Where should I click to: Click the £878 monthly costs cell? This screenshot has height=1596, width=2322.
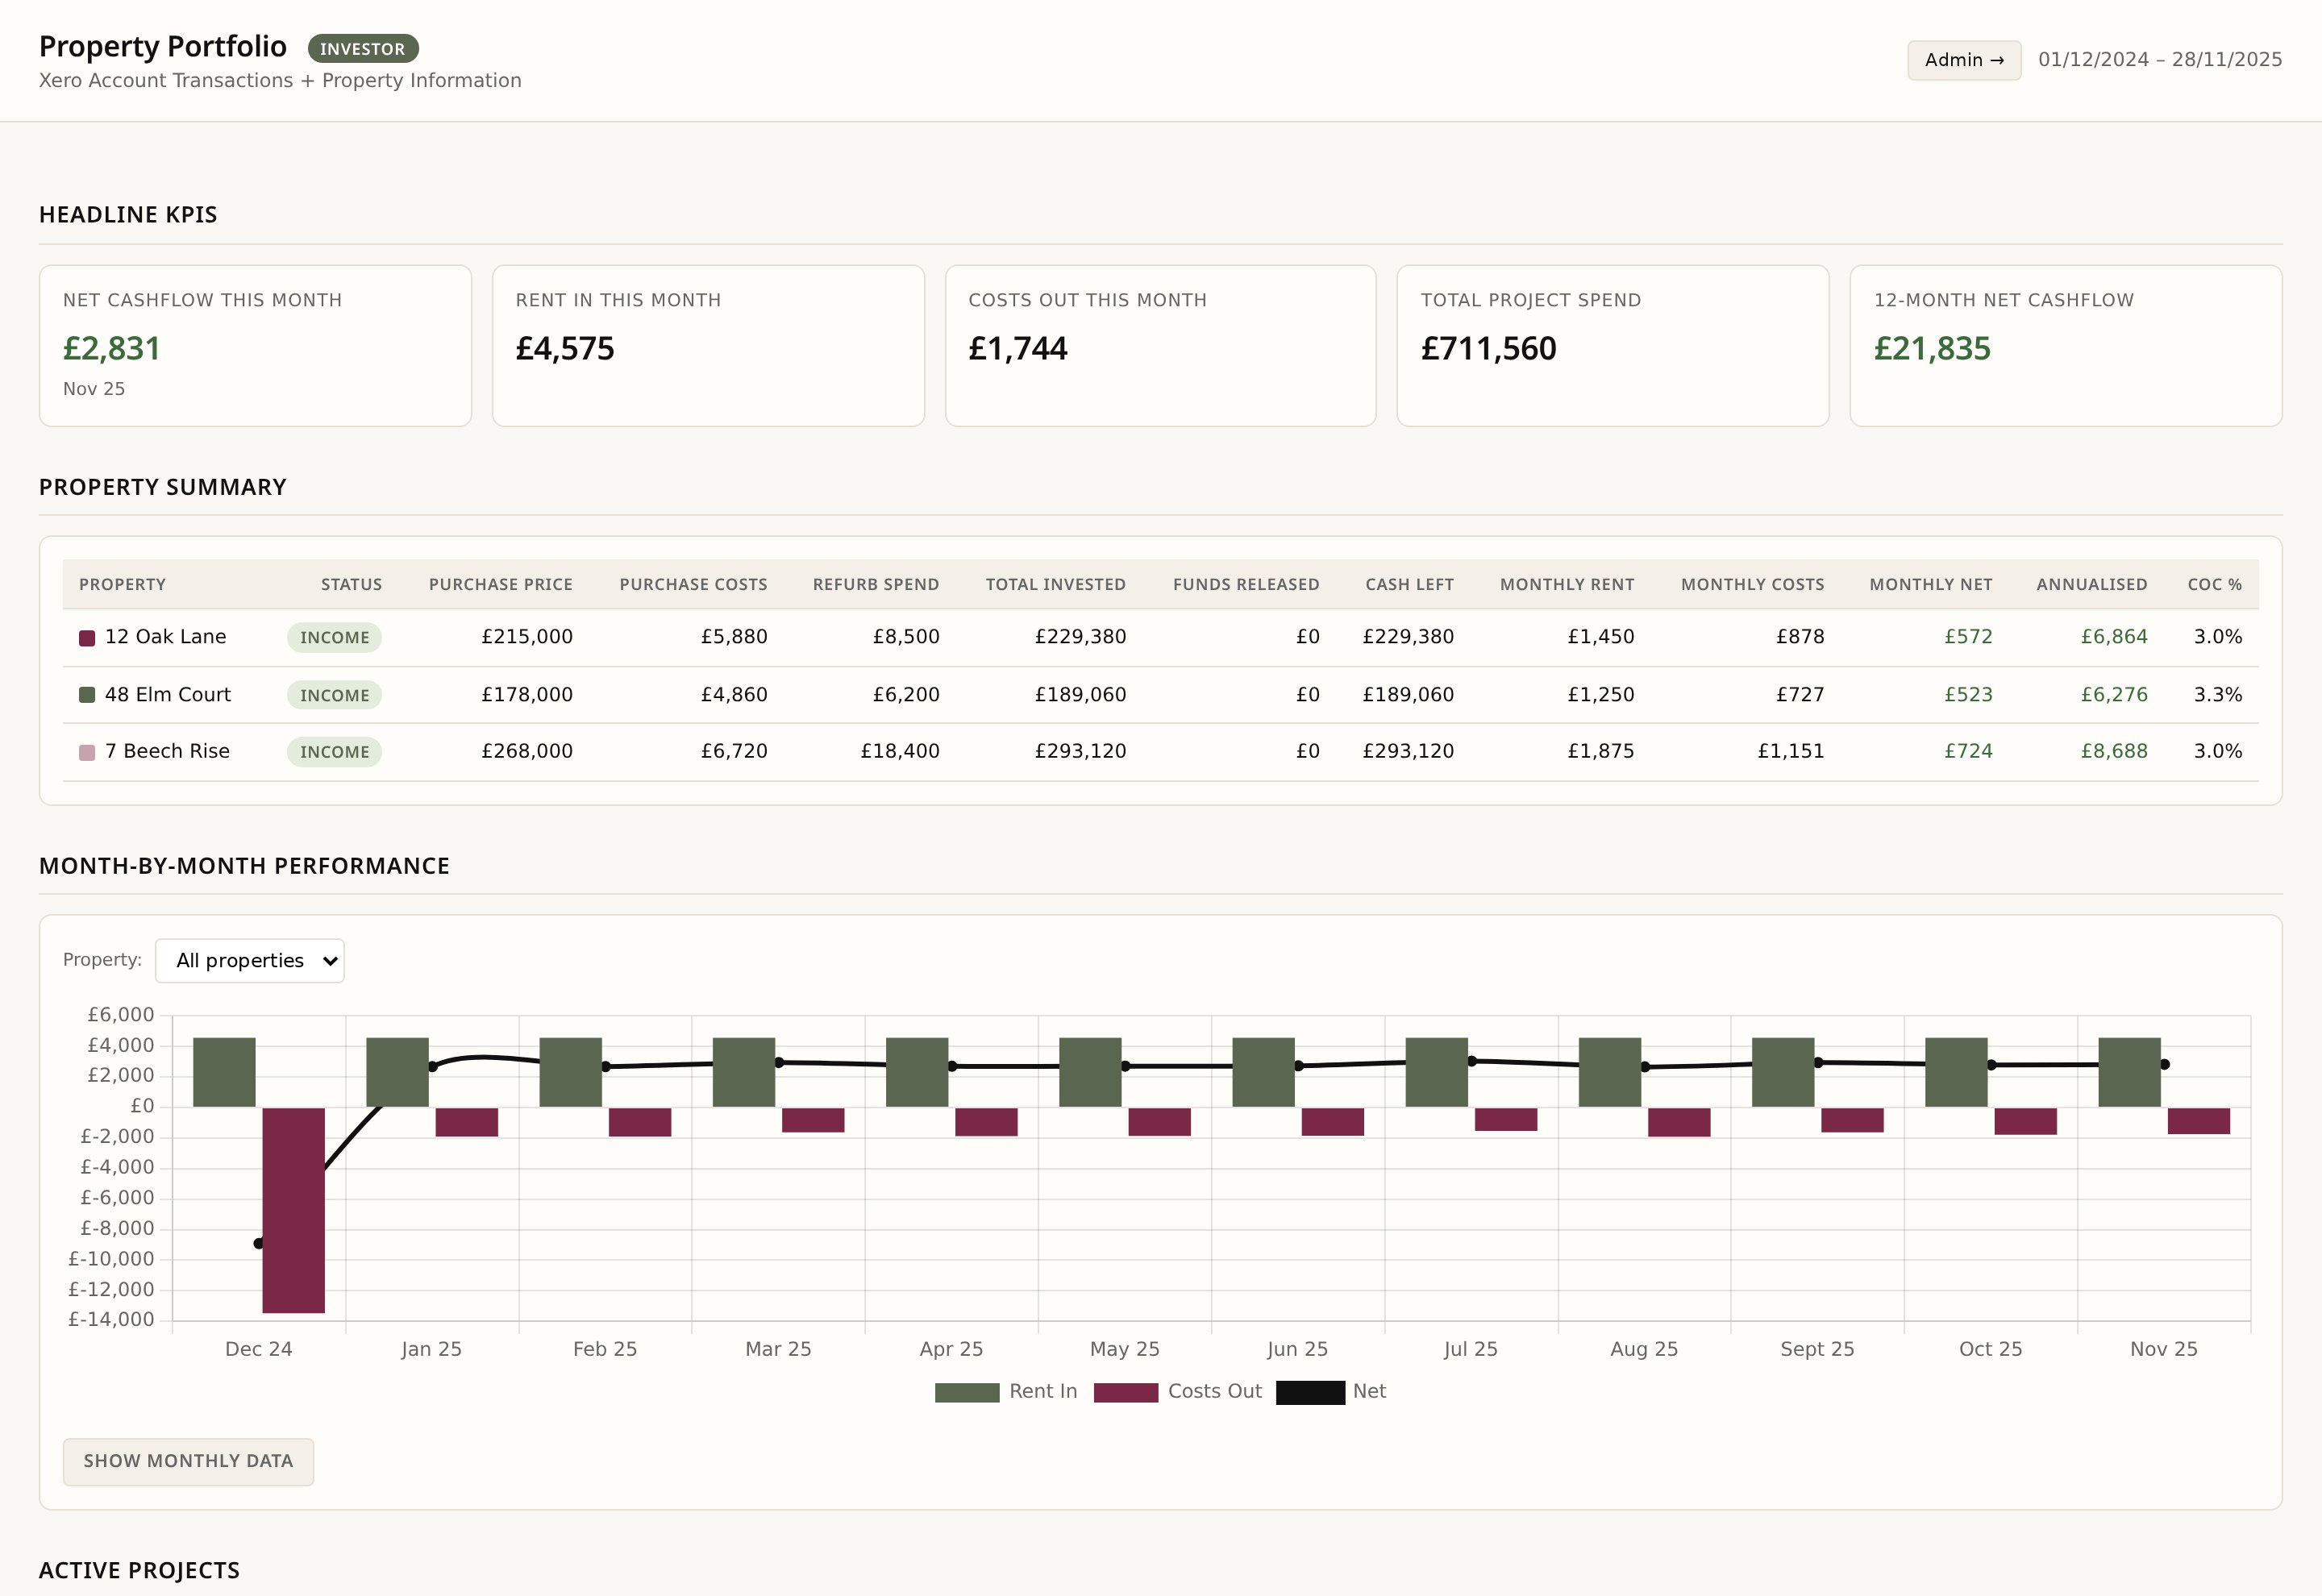click(x=1800, y=637)
